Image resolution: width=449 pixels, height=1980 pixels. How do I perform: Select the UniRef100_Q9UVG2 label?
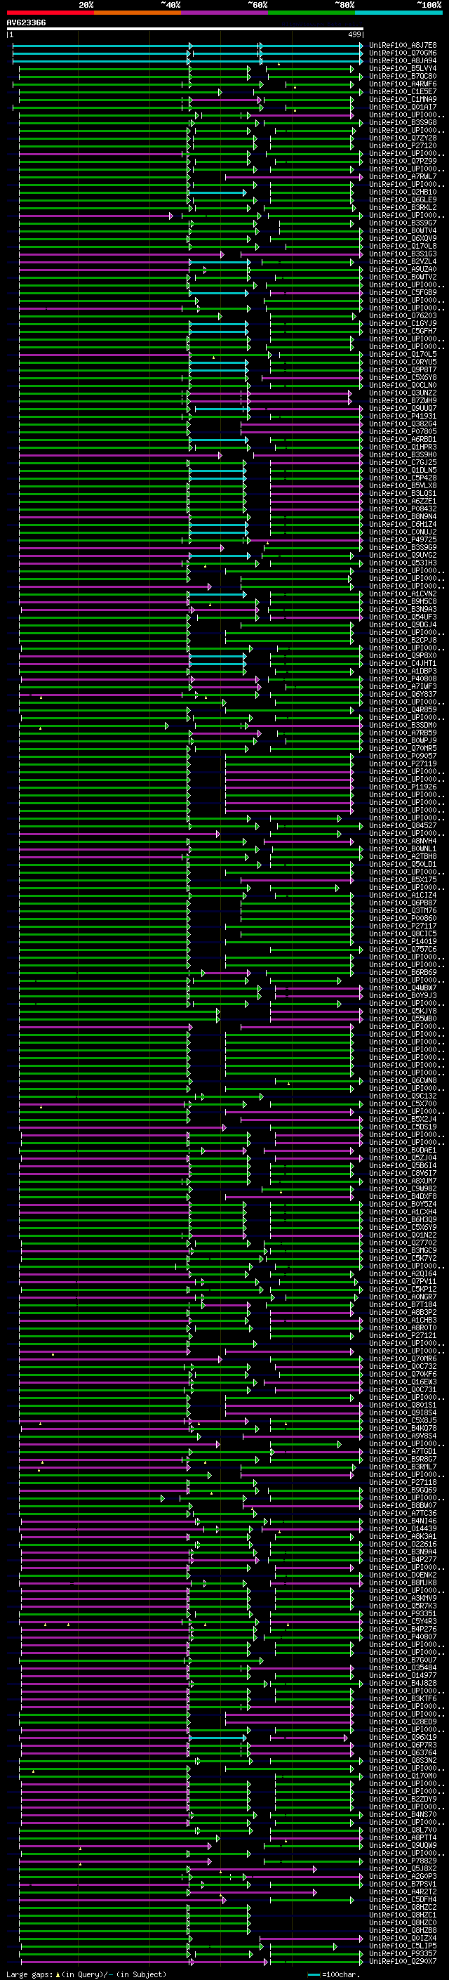click(402, 555)
